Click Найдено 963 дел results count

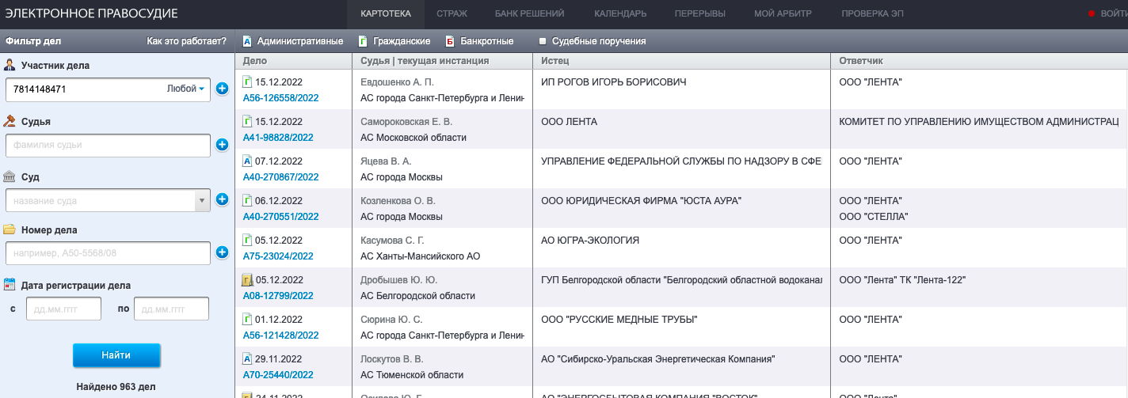pos(116,387)
